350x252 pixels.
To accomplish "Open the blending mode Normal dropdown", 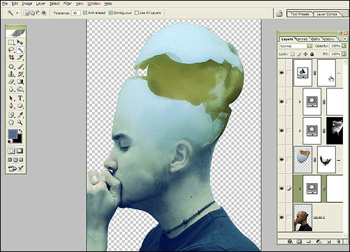I will point(296,46).
